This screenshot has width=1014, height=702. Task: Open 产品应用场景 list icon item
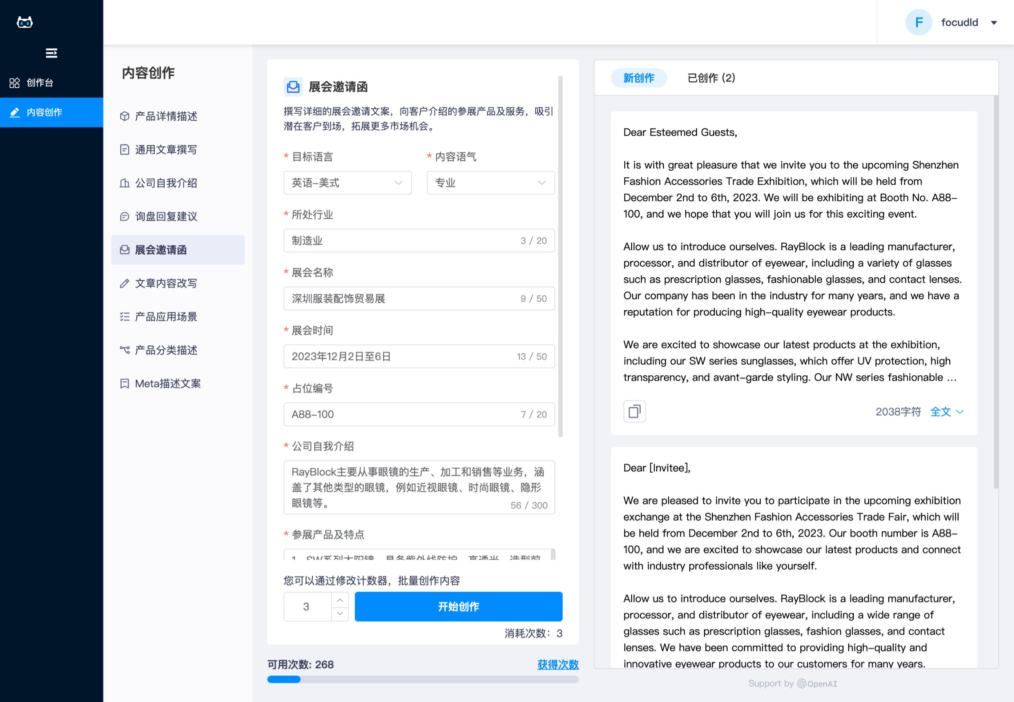point(166,317)
